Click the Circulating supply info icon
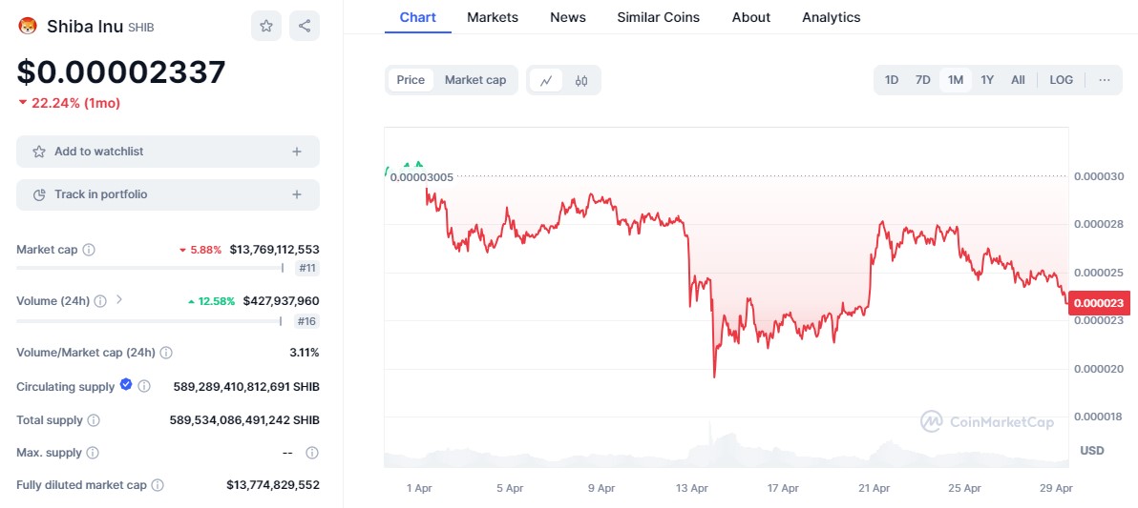The image size is (1138, 508). [x=144, y=386]
